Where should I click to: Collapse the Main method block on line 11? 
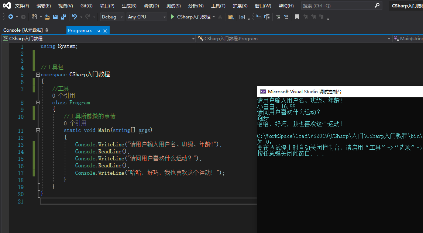[38, 131]
